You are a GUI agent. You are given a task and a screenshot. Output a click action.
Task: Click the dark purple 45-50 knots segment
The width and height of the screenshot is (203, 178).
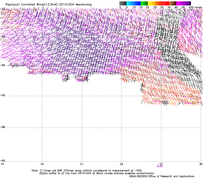coord(187,3)
